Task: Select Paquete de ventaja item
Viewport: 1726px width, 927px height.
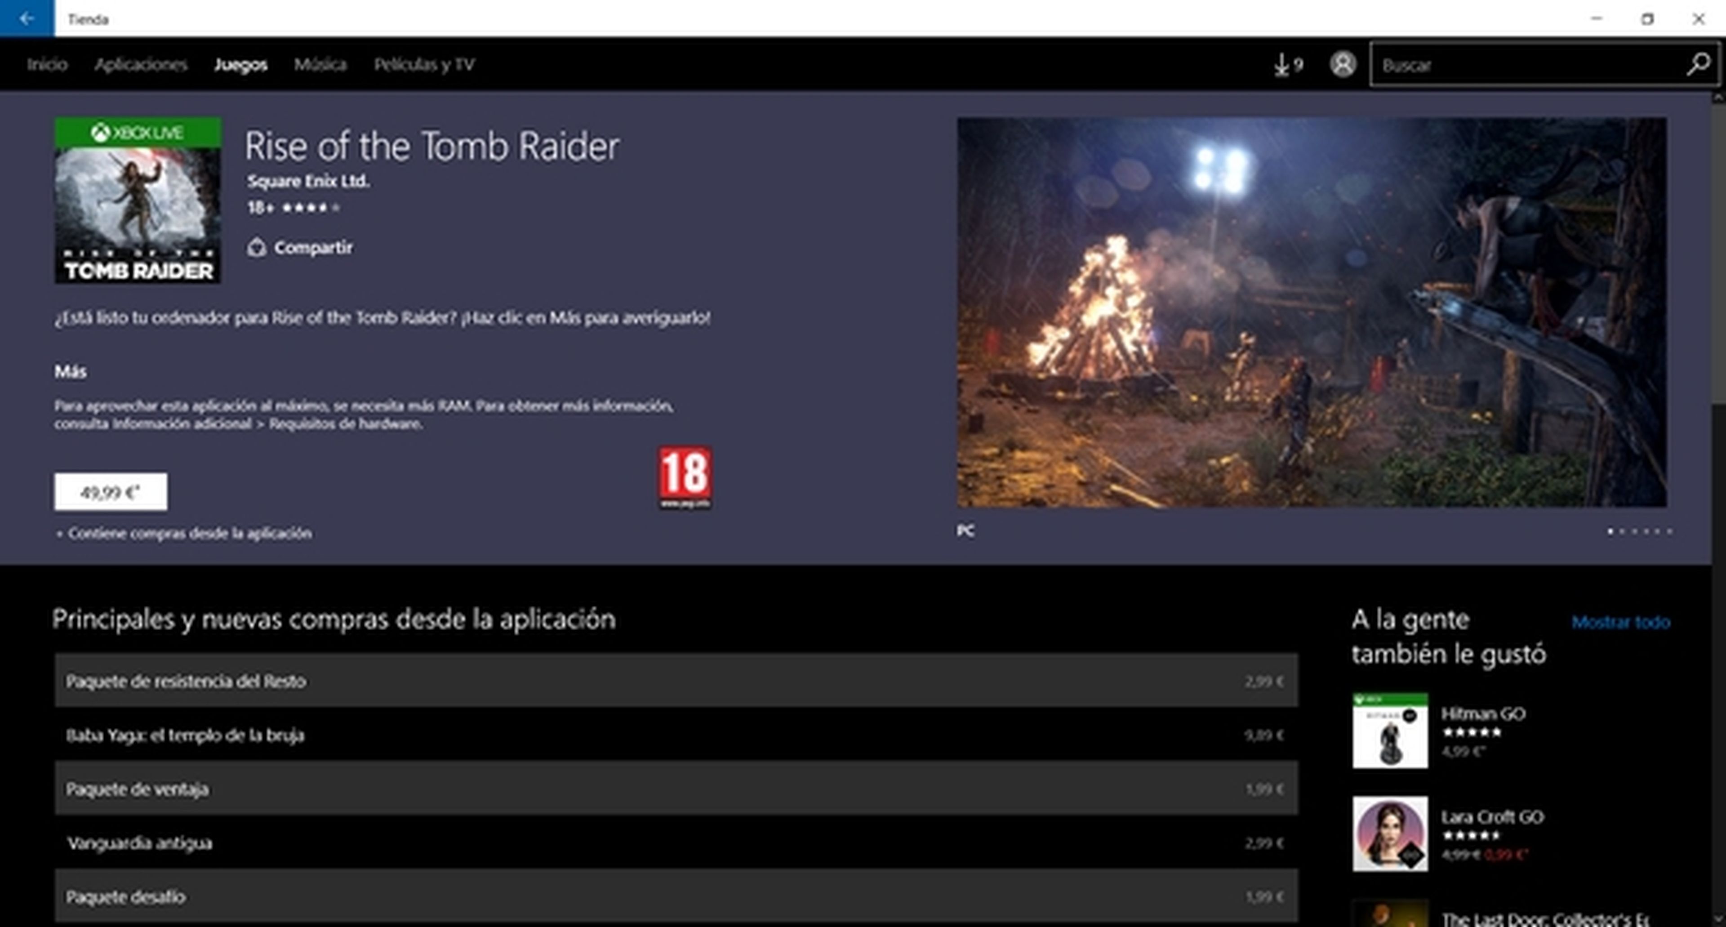Action: click(x=676, y=789)
